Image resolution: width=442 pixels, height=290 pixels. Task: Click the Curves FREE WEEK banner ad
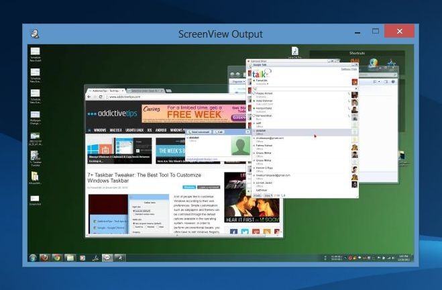pos(194,113)
